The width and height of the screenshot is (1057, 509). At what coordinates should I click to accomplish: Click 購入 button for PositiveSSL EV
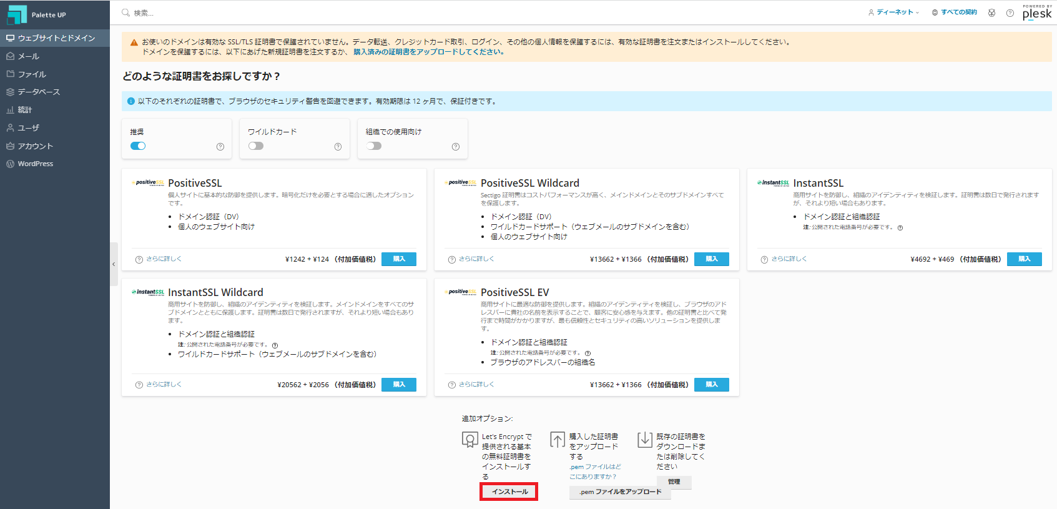coord(712,385)
